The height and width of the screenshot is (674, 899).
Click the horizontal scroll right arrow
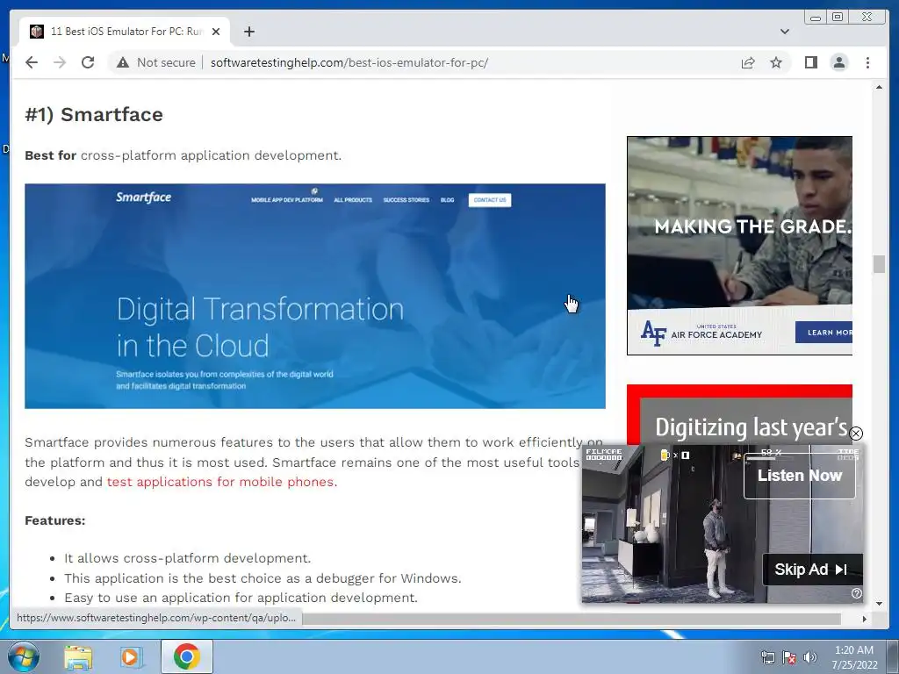(x=865, y=619)
